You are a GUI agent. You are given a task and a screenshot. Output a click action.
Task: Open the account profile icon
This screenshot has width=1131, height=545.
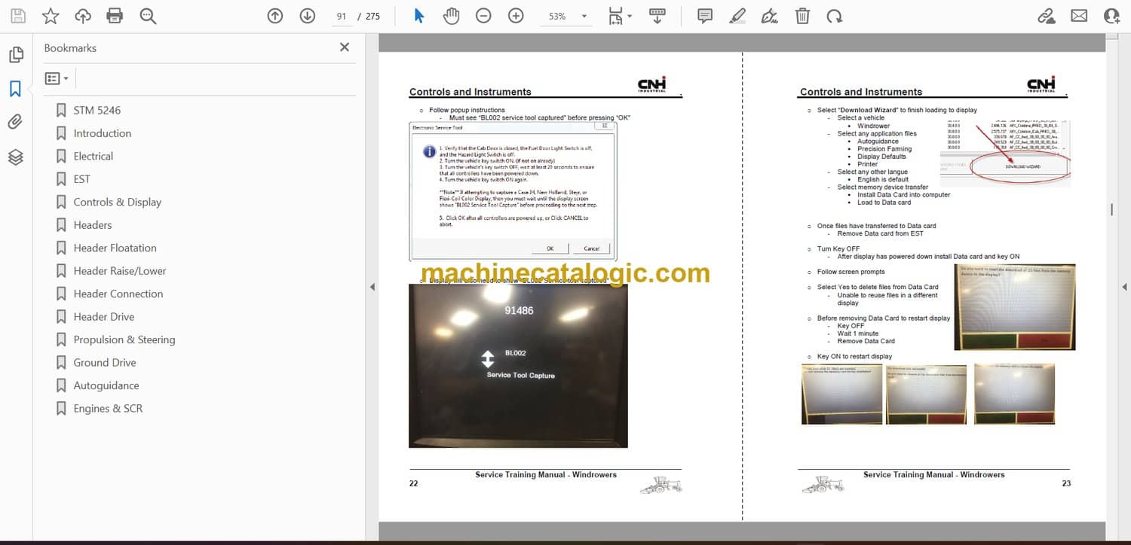click(1111, 16)
